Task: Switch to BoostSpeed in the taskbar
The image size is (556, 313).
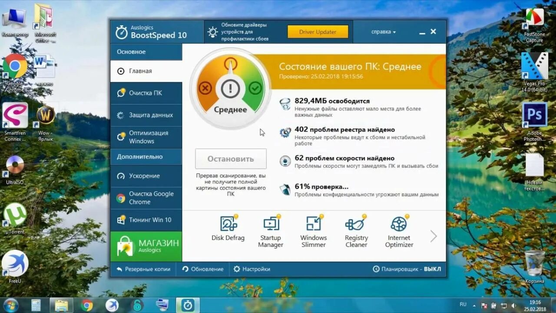Action: (188, 305)
